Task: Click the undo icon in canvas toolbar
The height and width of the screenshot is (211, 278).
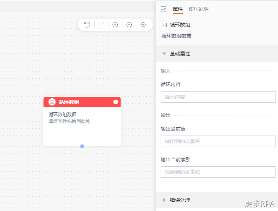Action: pos(87,25)
